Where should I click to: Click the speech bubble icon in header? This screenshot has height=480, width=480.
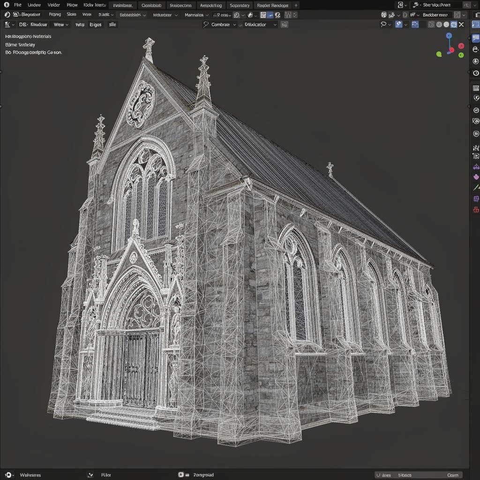click(383, 24)
